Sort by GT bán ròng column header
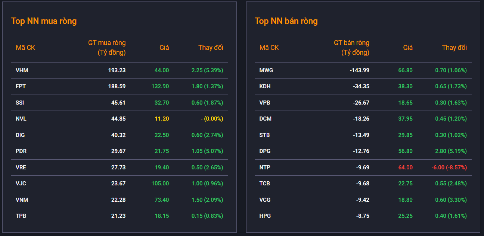This screenshot has height=236, width=484. click(x=351, y=48)
